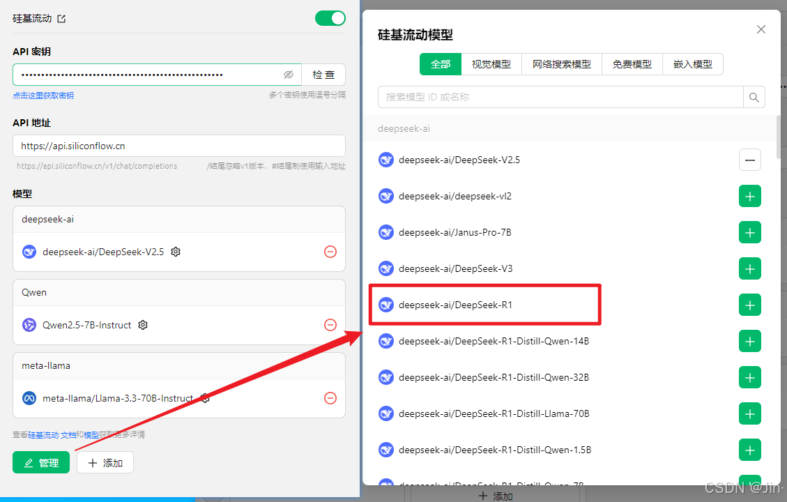Open the 硅基流动 文档 link
The width and height of the screenshot is (787, 502).
52,435
